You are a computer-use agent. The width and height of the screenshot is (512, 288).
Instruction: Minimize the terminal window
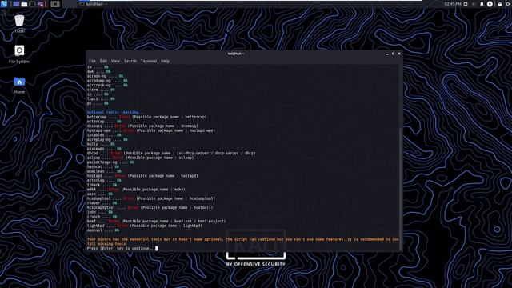point(387,54)
